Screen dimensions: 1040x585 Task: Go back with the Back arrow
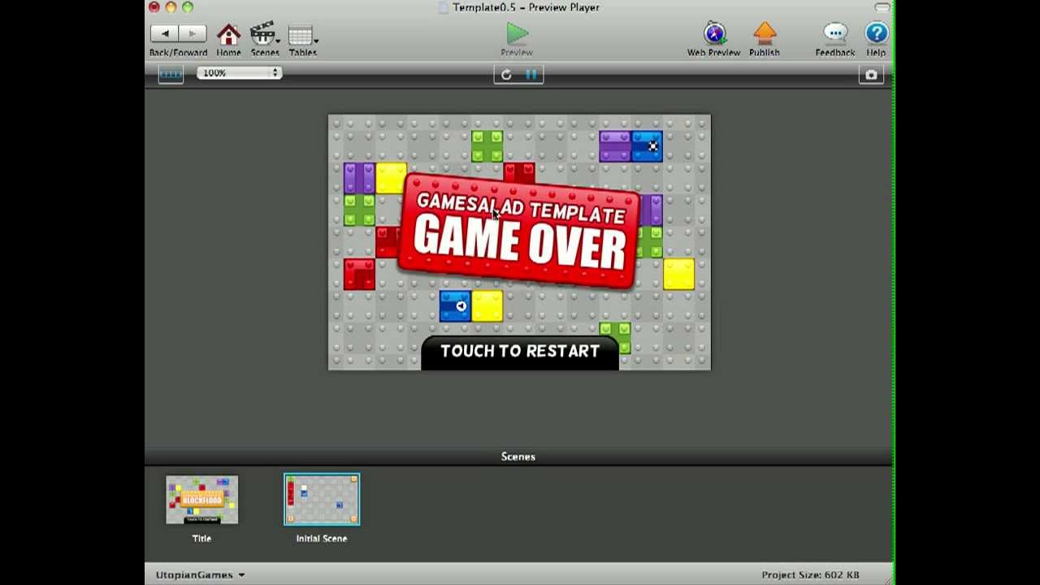[165, 33]
